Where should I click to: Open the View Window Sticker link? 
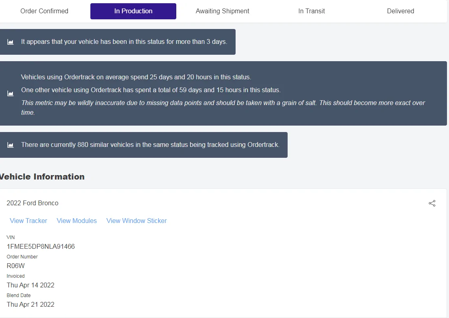click(137, 221)
